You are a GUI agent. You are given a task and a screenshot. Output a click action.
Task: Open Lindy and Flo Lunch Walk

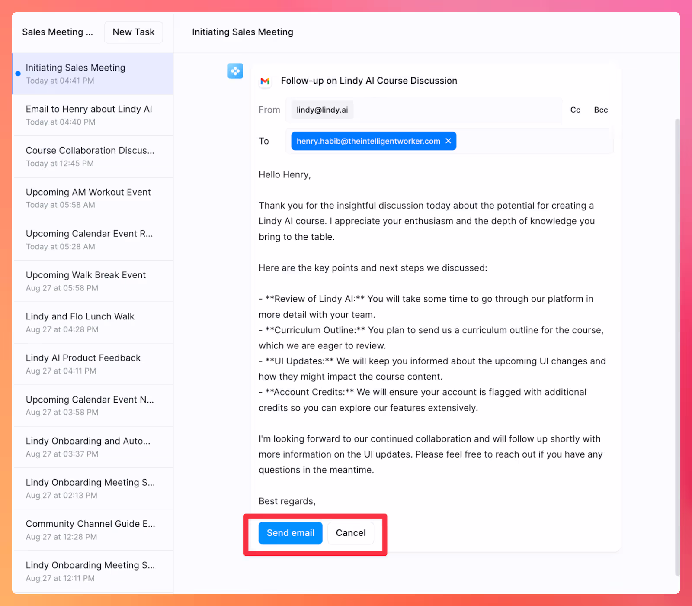point(93,322)
